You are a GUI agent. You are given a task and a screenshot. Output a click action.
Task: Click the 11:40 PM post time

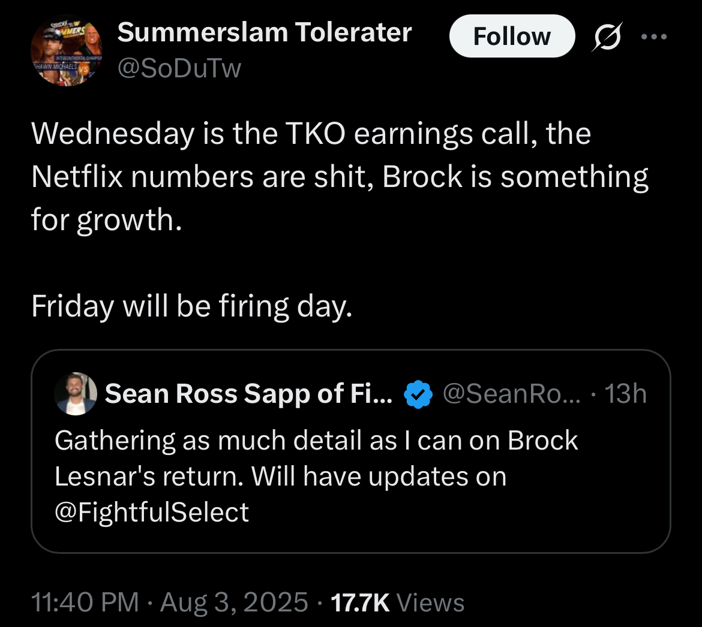[x=85, y=602]
